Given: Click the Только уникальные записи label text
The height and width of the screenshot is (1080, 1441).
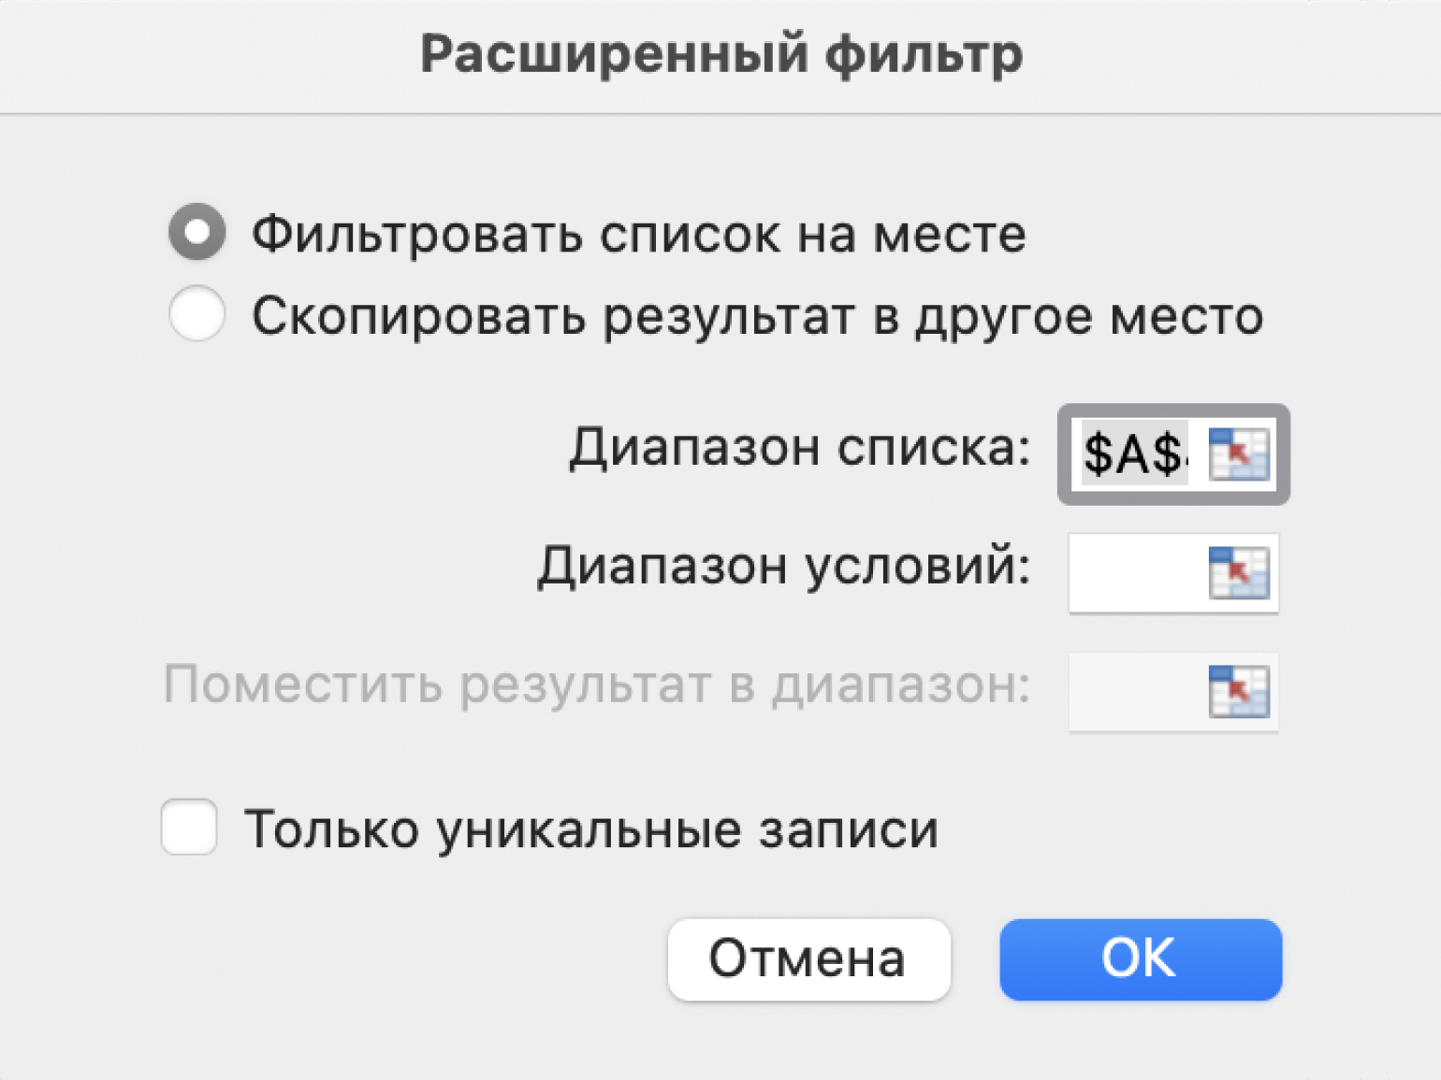Looking at the screenshot, I should click(x=590, y=829).
